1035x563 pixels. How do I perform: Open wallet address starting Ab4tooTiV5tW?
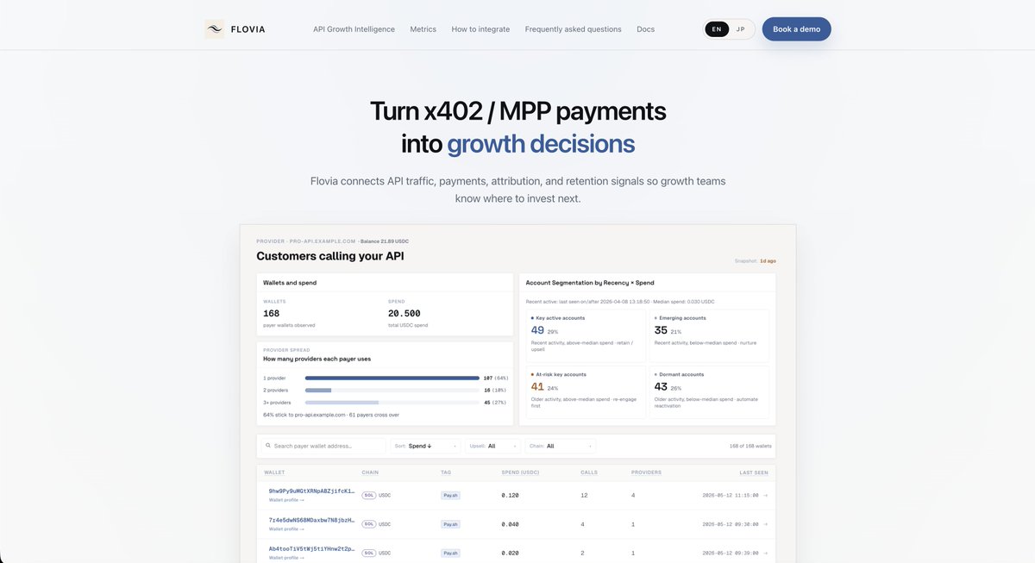pos(311,548)
